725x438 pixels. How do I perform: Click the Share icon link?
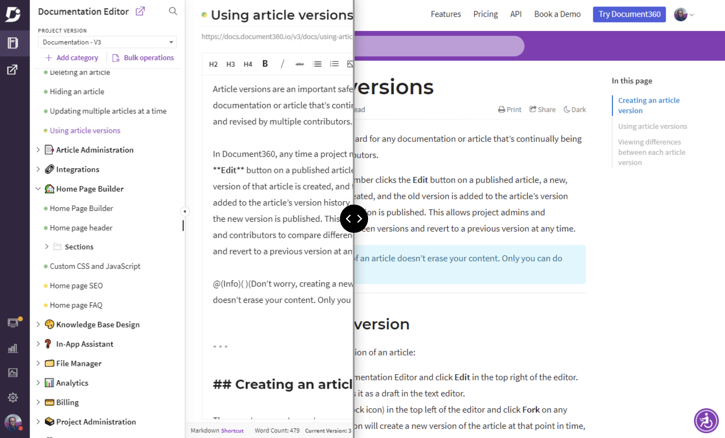542,110
